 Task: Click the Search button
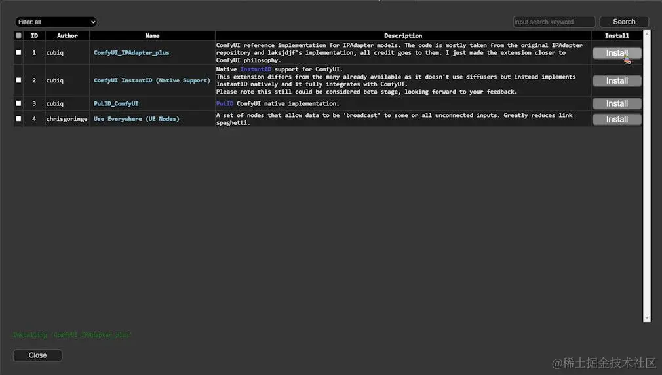click(x=624, y=22)
